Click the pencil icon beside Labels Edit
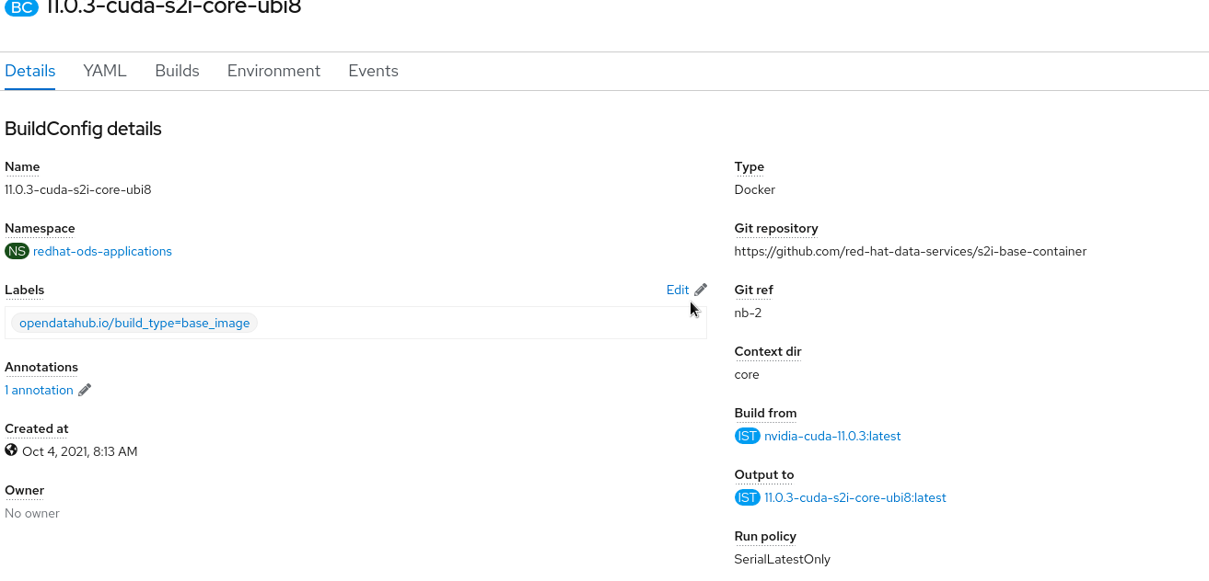Image resolution: width=1209 pixels, height=581 pixels. point(701,290)
